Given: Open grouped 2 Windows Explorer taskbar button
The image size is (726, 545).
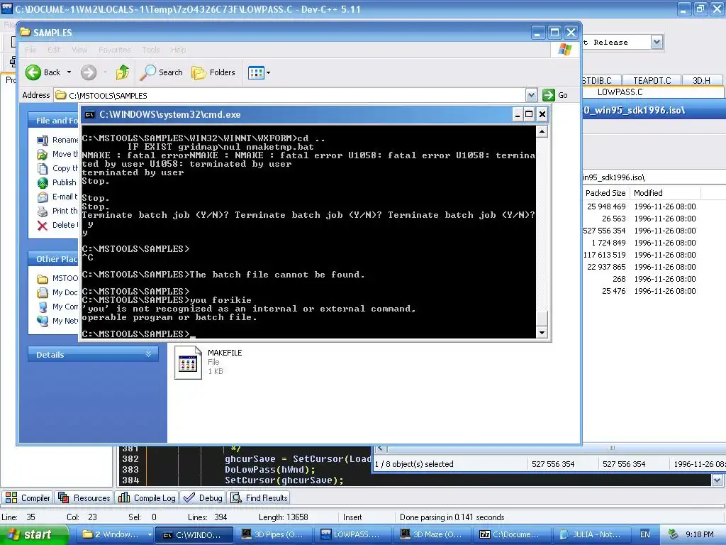Looking at the screenshot, I should point(115,535).
